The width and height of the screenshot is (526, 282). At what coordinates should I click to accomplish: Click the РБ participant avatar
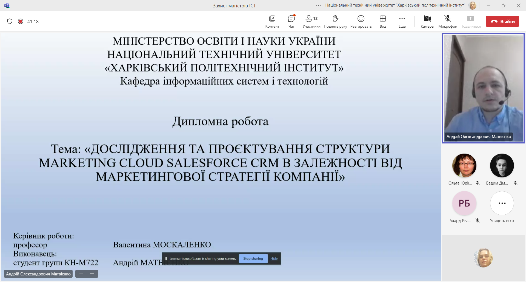tap(464, 203)
